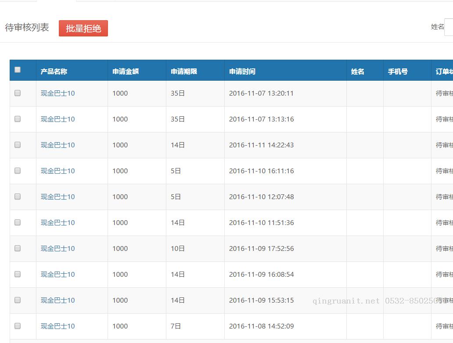Check the row dated 2016-11-07 13:20:11
This screenshot has height=343, width=453.
18,93
